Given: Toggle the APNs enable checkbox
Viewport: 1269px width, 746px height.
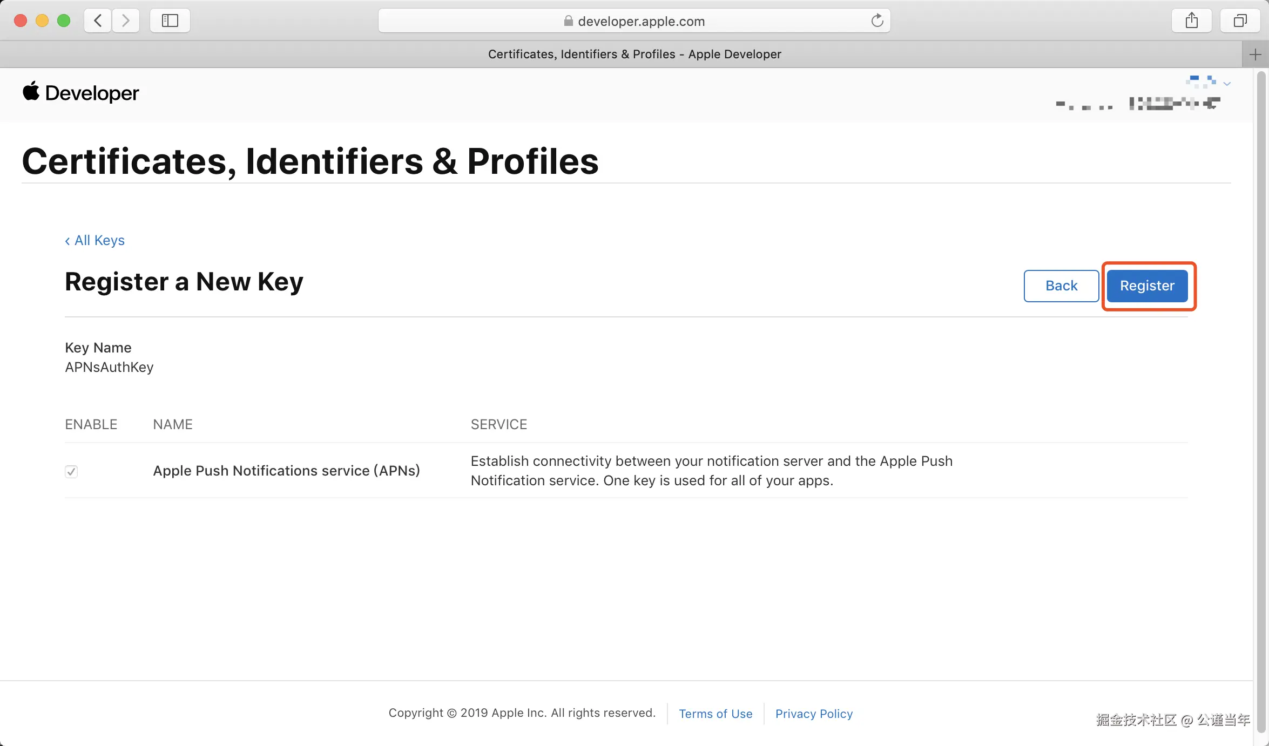Looking at the screenshot, I should [71, 471].
